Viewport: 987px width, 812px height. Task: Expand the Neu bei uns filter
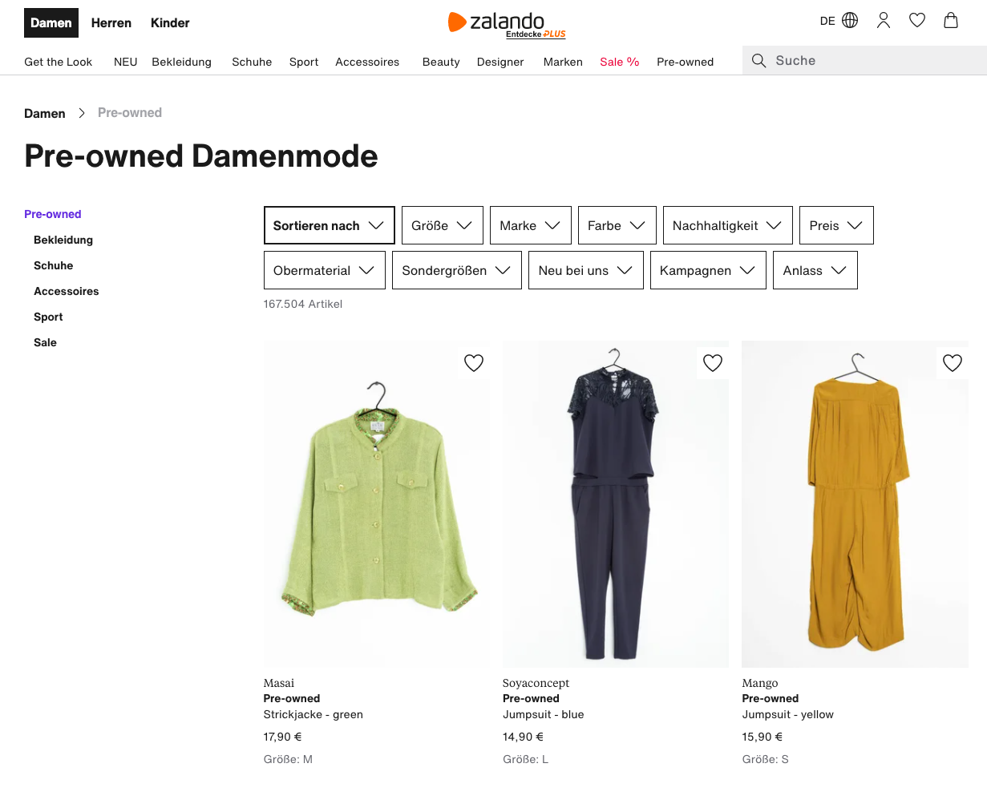pyautogui.click(x=586, y=270)
